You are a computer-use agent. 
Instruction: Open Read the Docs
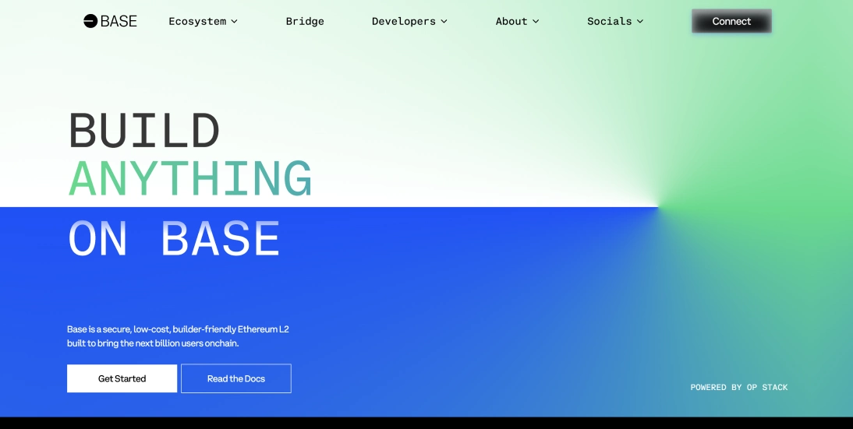pos(236,378)
